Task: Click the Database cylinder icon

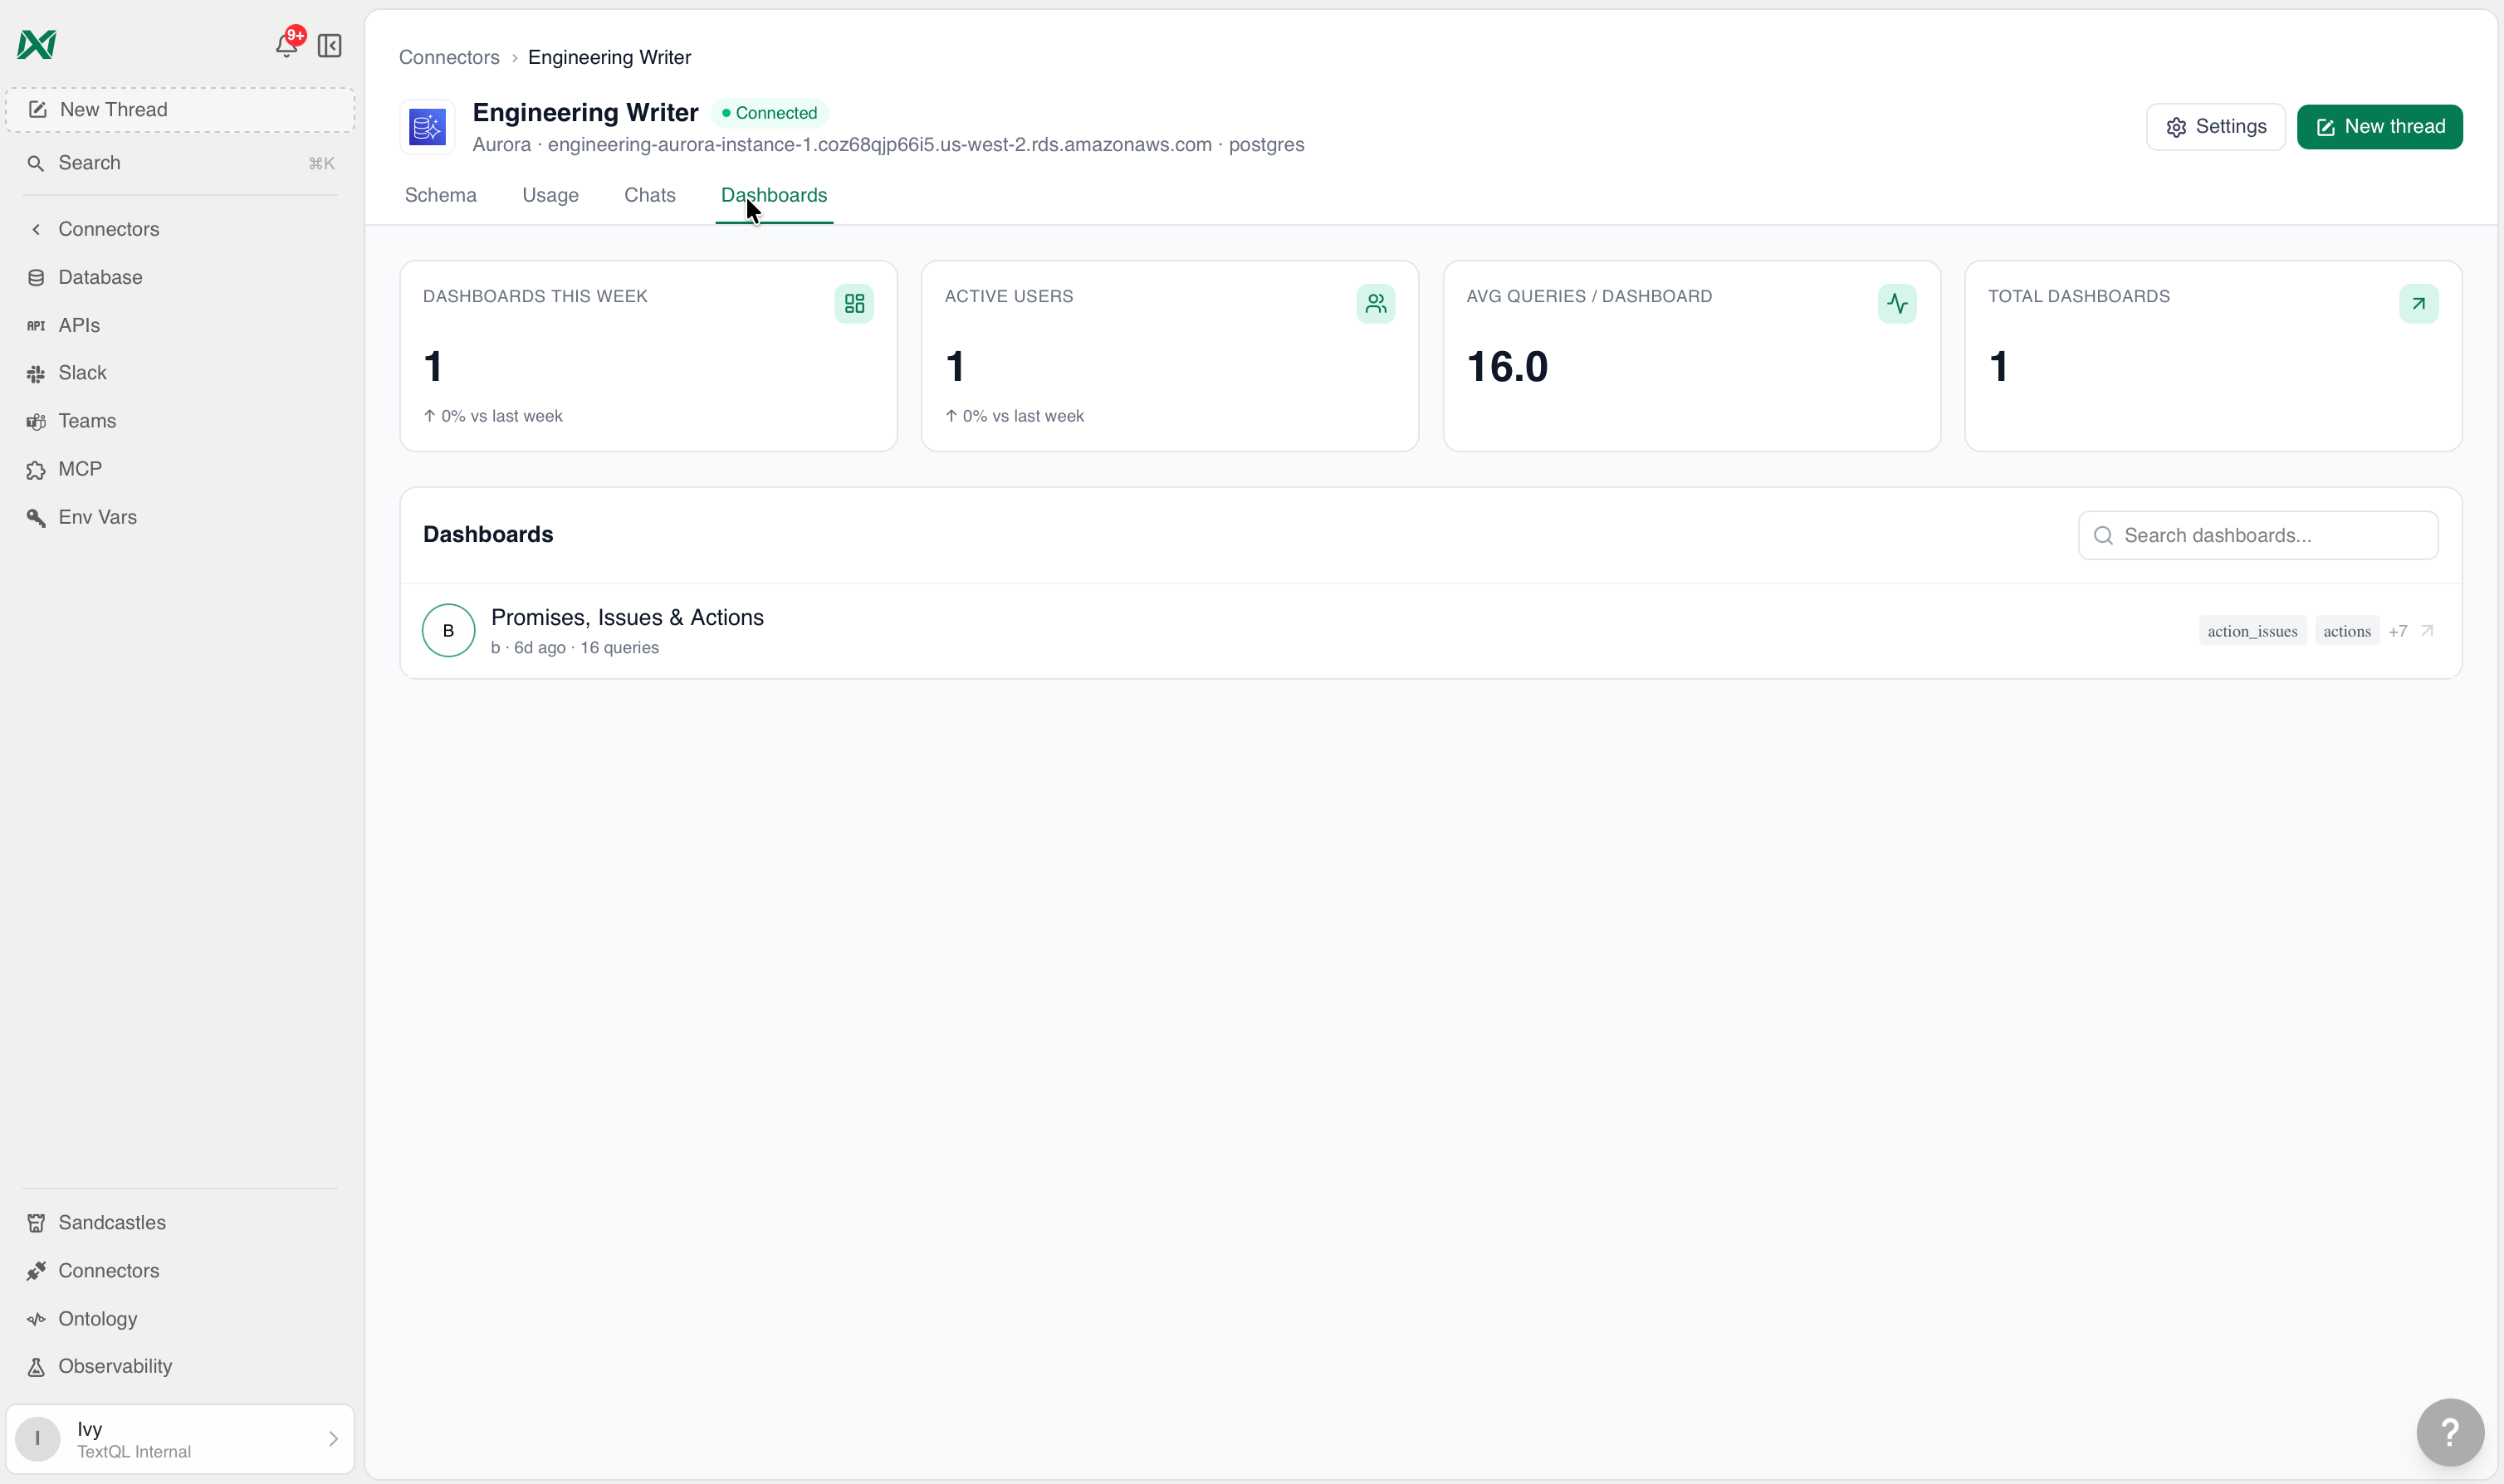Action: [x=36, y=278]
